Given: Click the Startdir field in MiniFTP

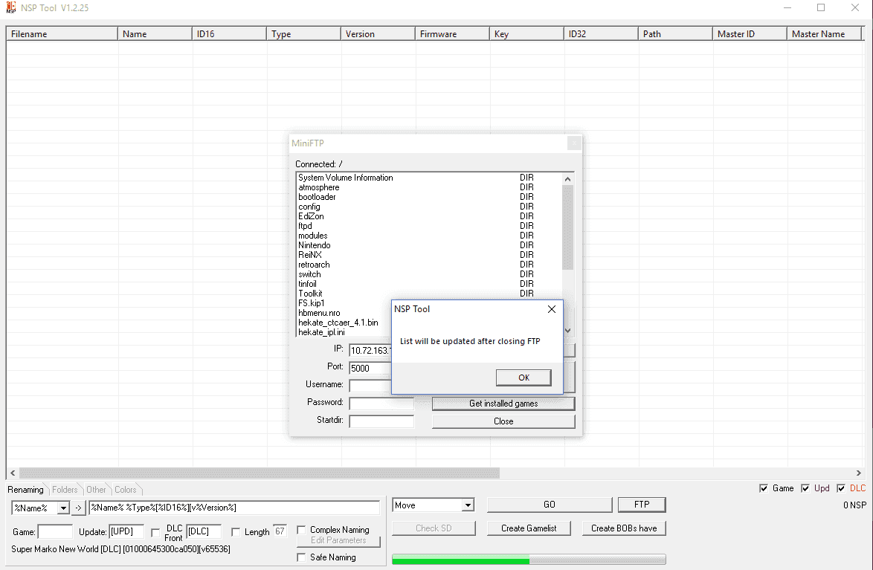Looking at the screenshot, I should coord(381,421).
